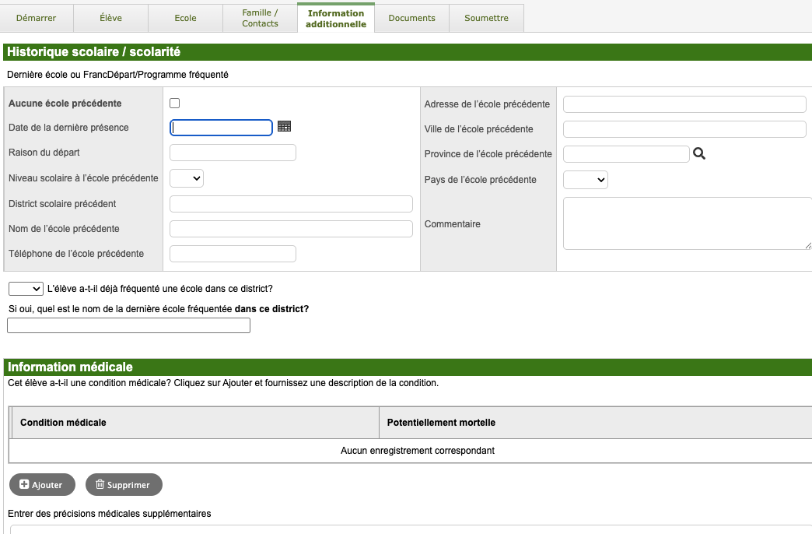
Task: Click the last school in district name field
Action: click(128, 325)
